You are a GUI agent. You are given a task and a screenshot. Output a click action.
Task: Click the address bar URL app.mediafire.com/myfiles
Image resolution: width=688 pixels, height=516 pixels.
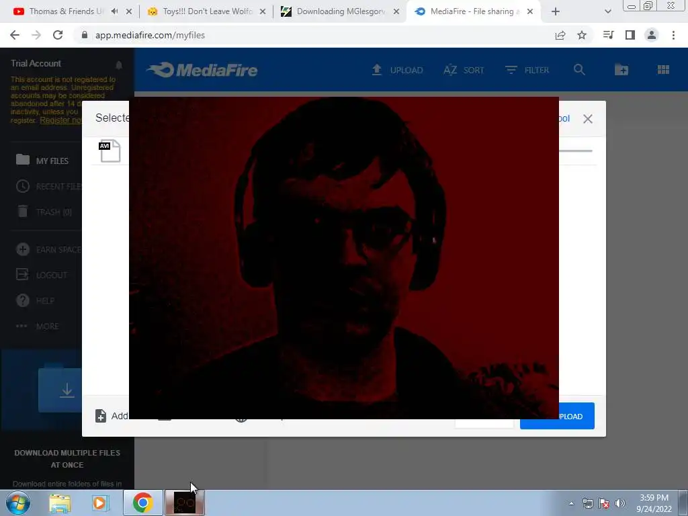point(150,35)
